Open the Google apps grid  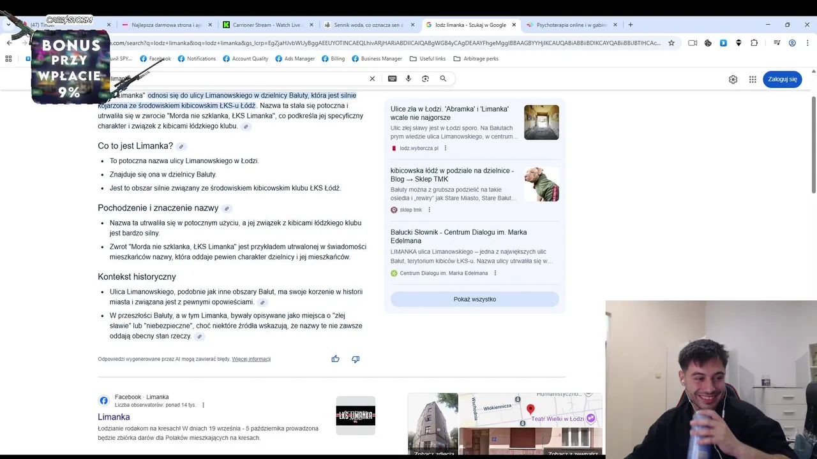coord(753,79)
